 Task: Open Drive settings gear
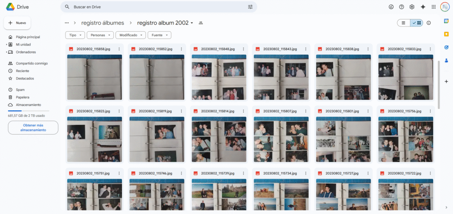[412, 7]
